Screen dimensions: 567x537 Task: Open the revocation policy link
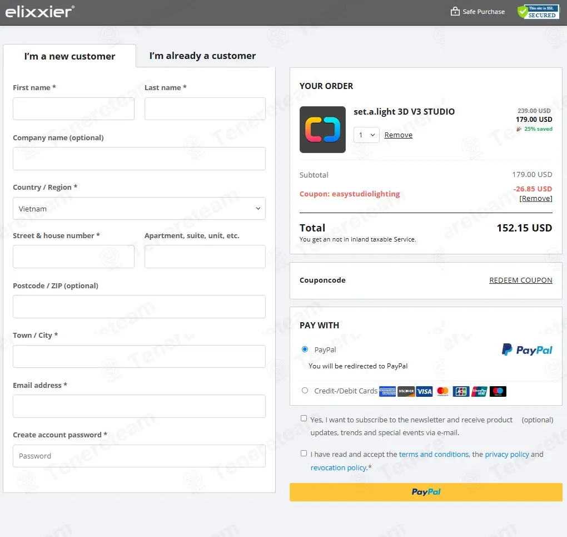tap(338, 468)
